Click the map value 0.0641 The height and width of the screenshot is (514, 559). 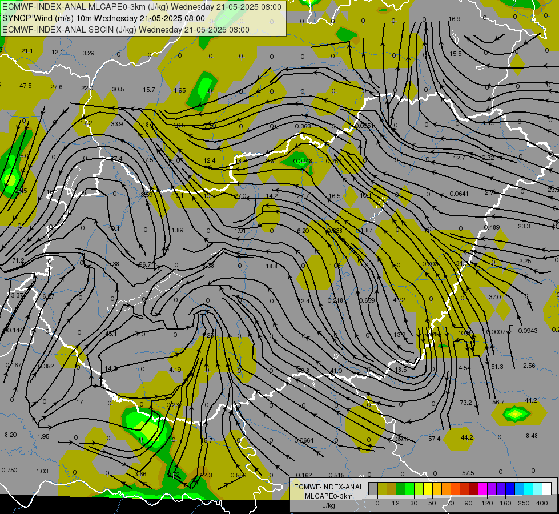click(459, 194)
